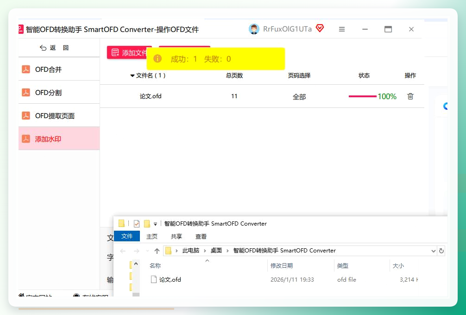
Task: Click the ofd file type cell
Action: pos(346,280)
